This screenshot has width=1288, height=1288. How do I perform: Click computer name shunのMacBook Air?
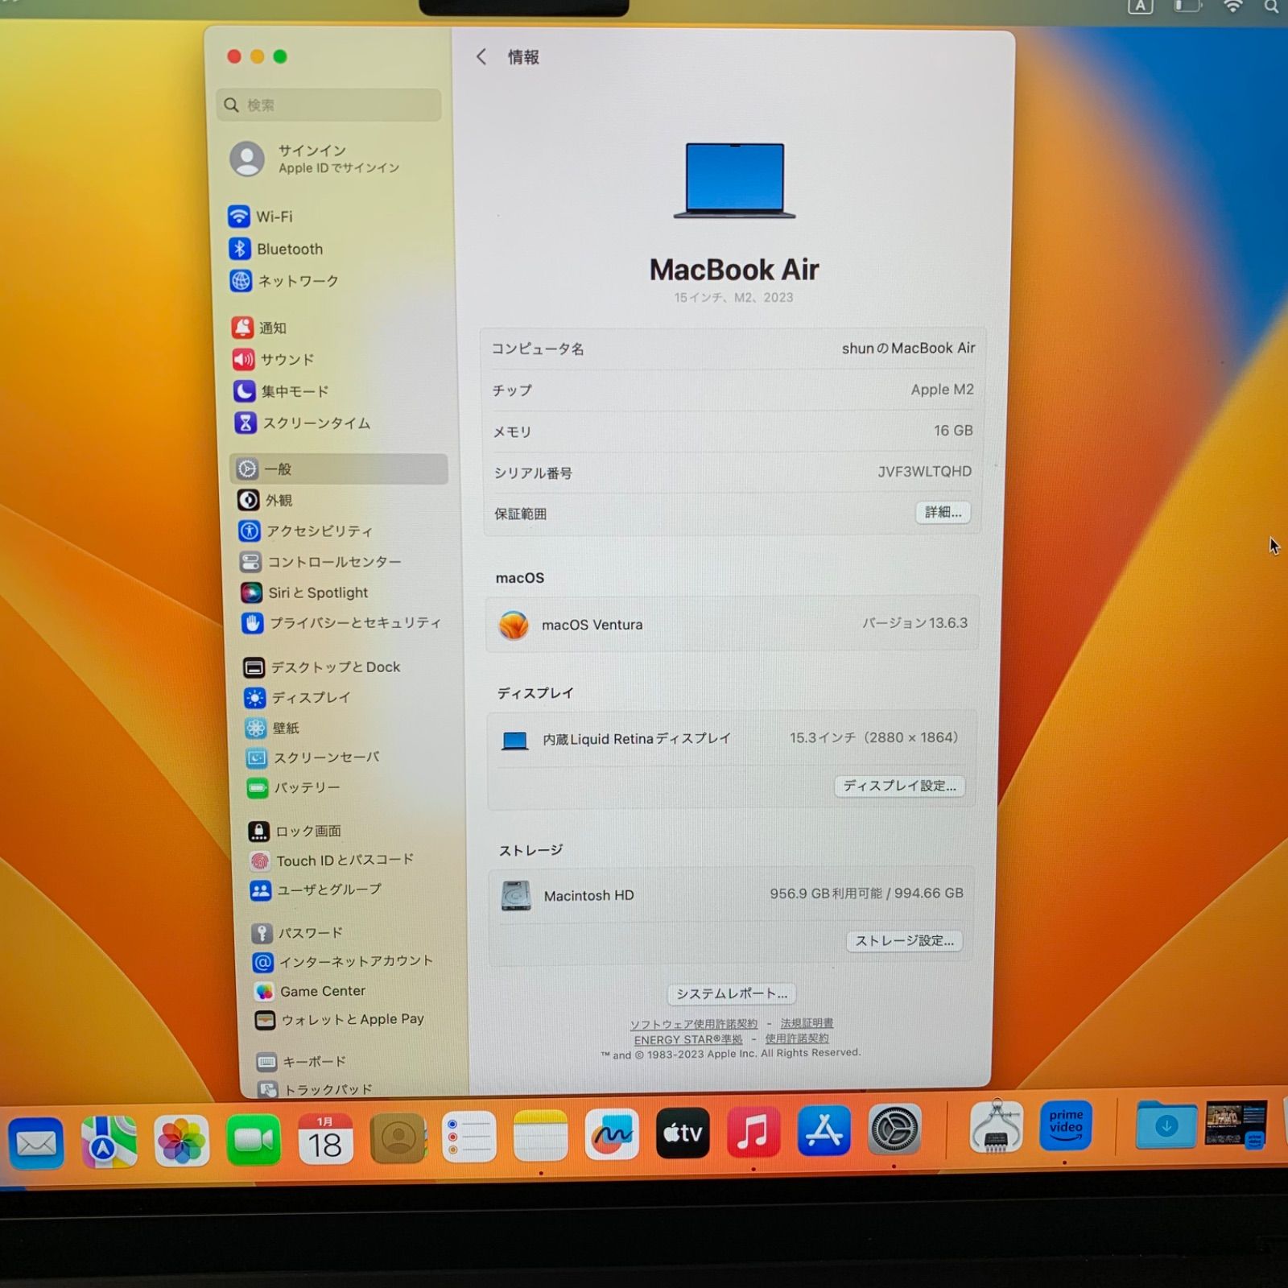[x=908, y=348]
